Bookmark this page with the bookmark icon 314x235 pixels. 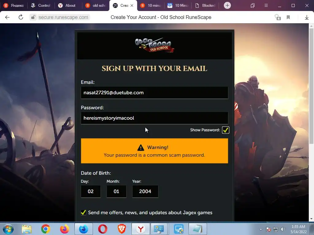tap(288, 17)
